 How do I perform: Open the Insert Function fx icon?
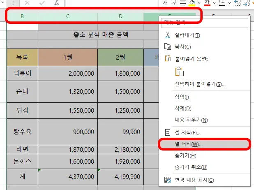tap(57, 3)
